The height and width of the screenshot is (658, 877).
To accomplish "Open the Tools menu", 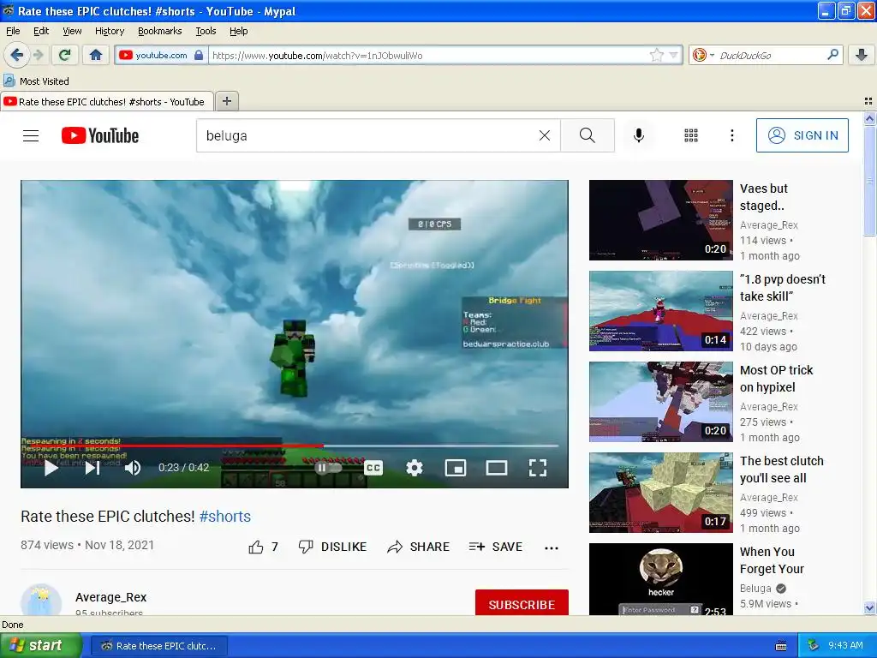I will tap(206, 31).
